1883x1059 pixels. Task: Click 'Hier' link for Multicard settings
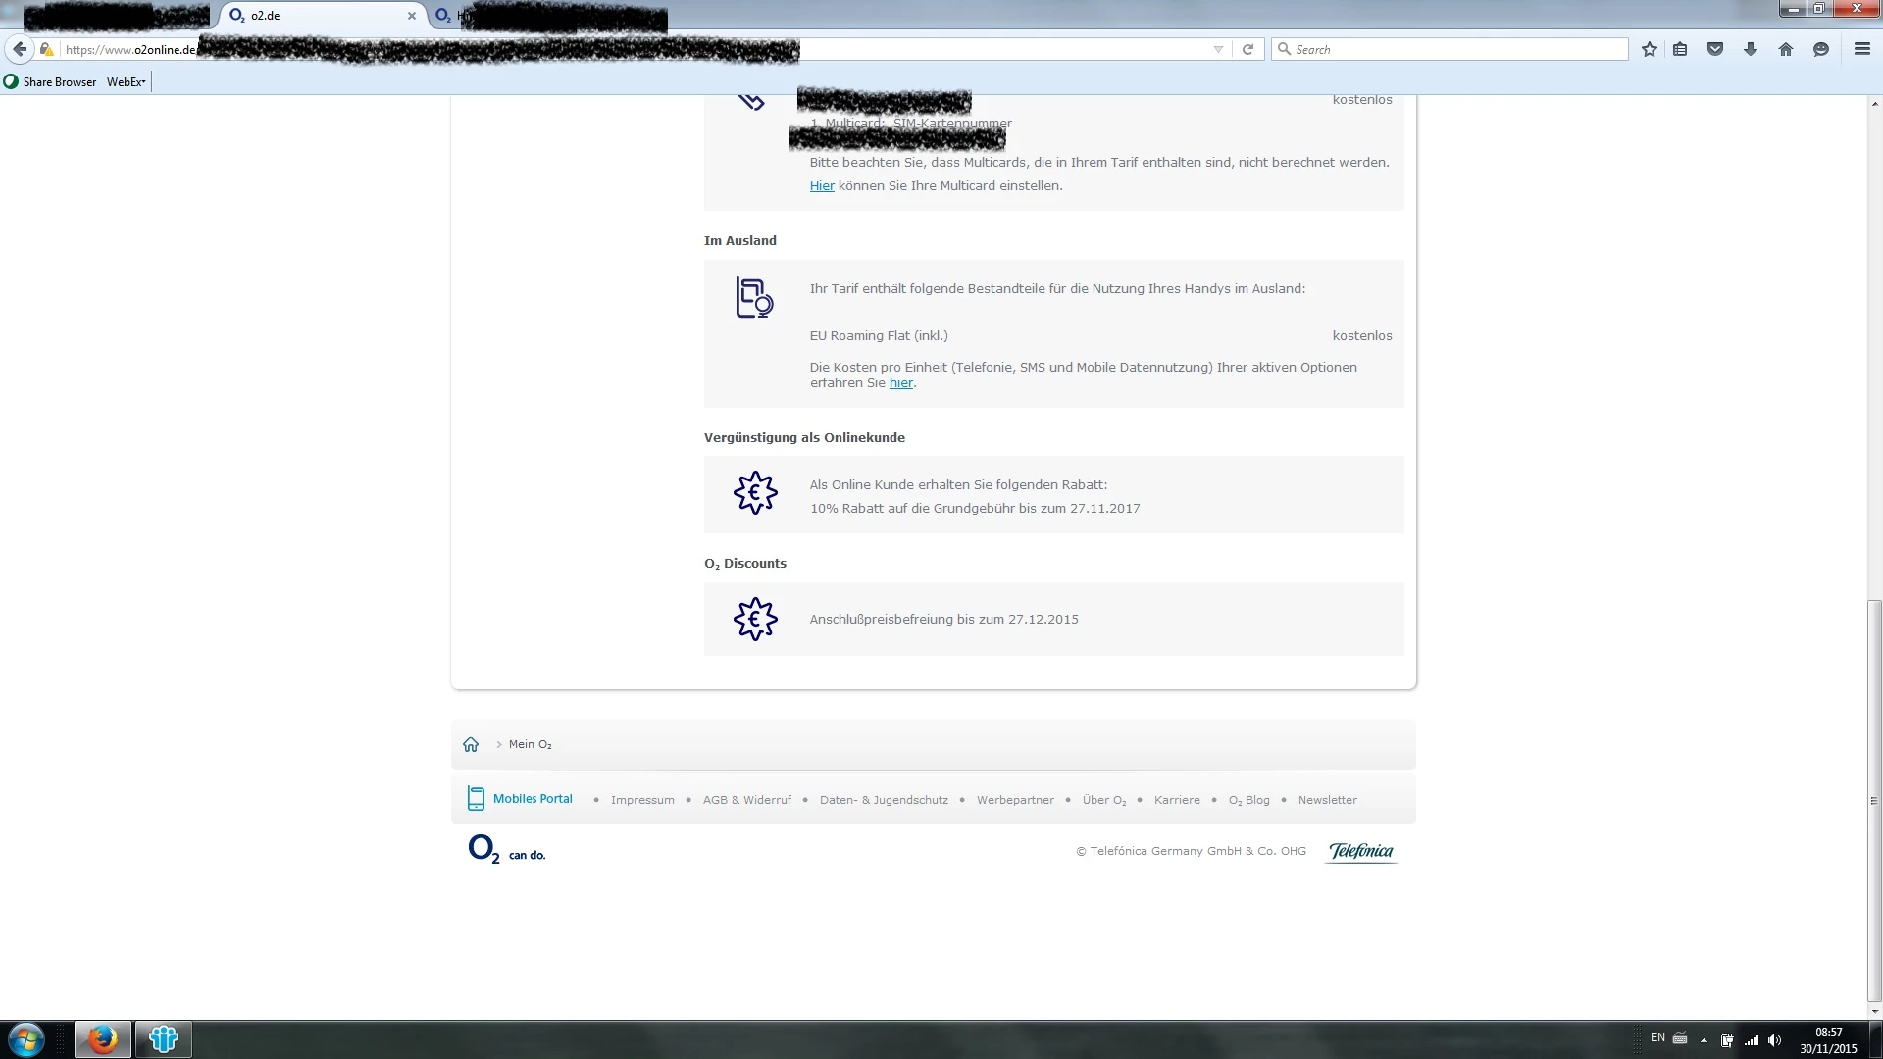pyautogui.click(x=822, y=186)
